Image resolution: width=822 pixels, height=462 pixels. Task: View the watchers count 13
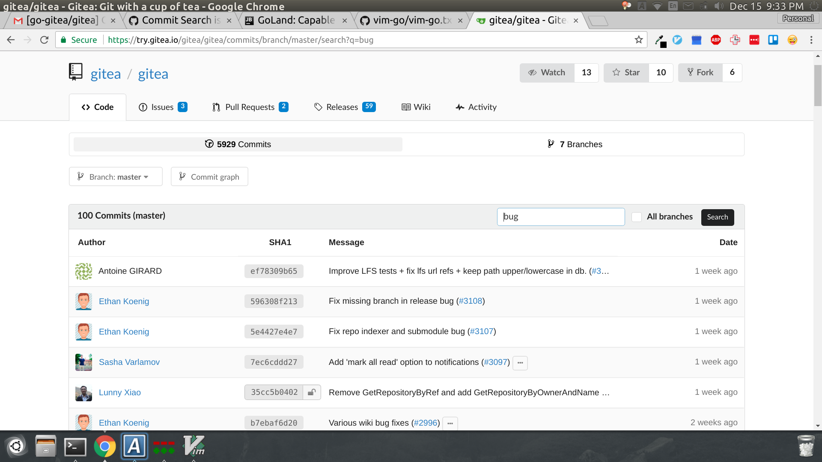[x=587, y=73]
